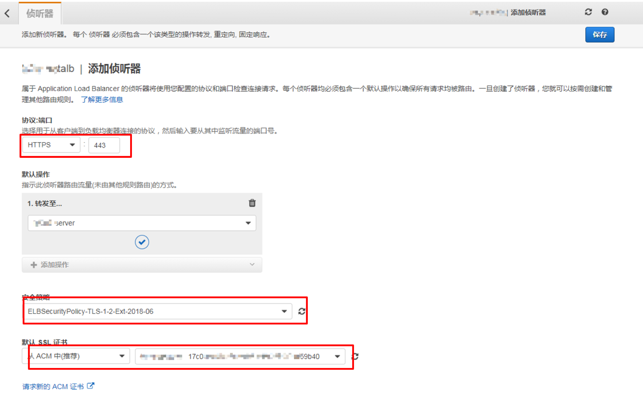Screen dimensions: 643x395
Task: Open the 从 ACM 中(推荐) certificate source dropdown
Action: 76,356
